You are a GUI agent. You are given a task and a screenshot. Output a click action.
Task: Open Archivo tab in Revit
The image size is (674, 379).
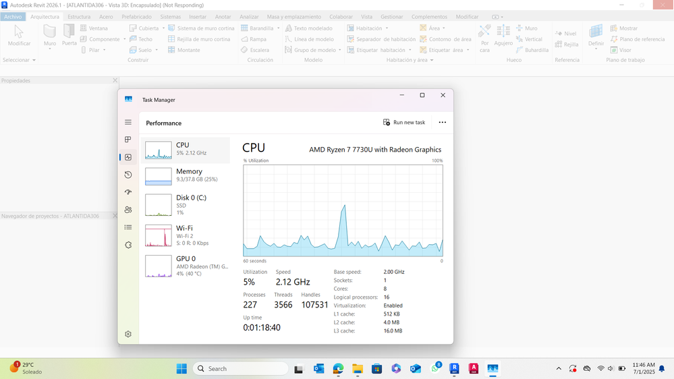pos(13,17)
